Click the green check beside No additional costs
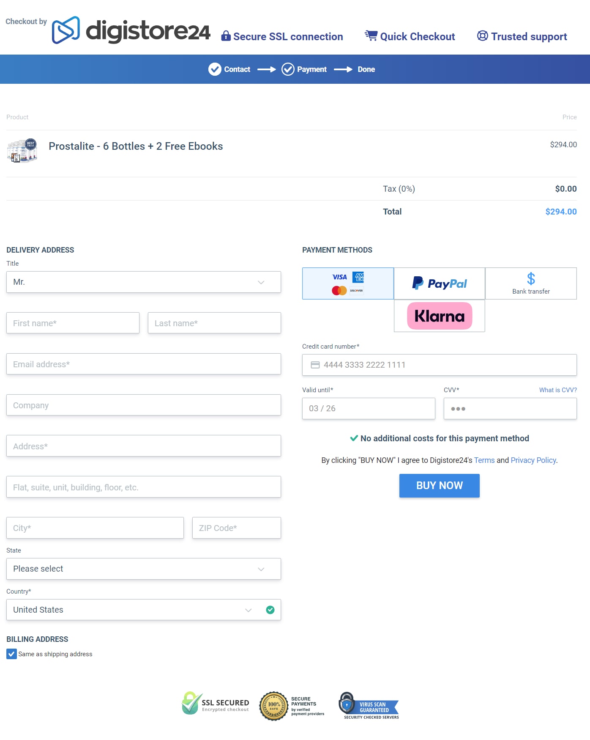The height and width of the screenshot is (740, 590). [354, 438]
